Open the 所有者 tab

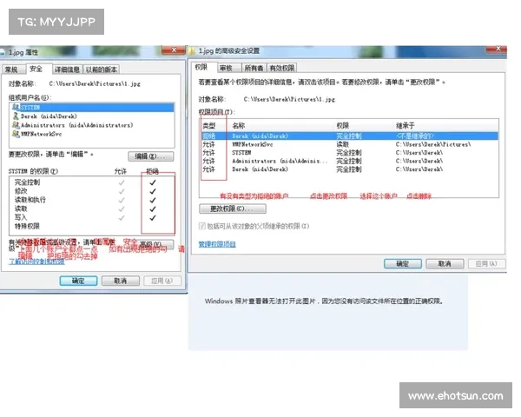[x=254, y=68]
